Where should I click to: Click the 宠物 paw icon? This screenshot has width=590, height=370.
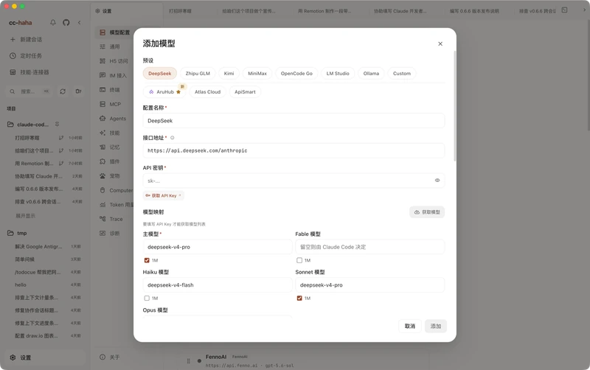pos(103,175)
